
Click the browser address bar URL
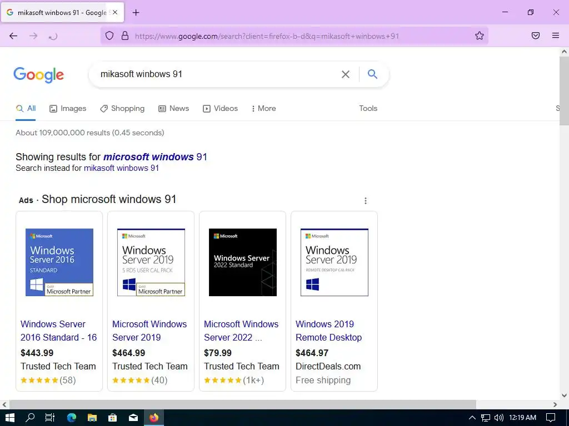pos(267,36)
